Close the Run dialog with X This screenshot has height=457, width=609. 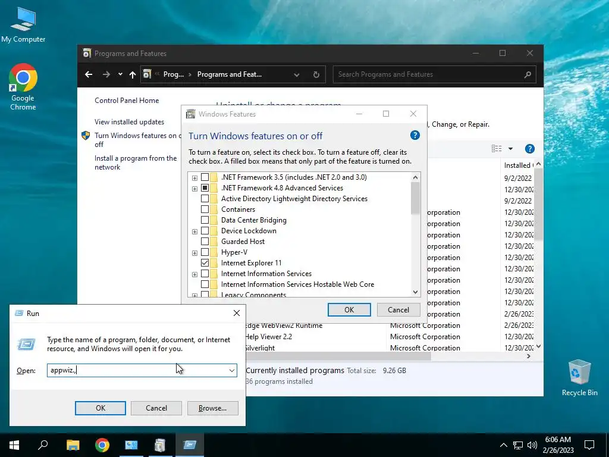click(x=237, y=313)
